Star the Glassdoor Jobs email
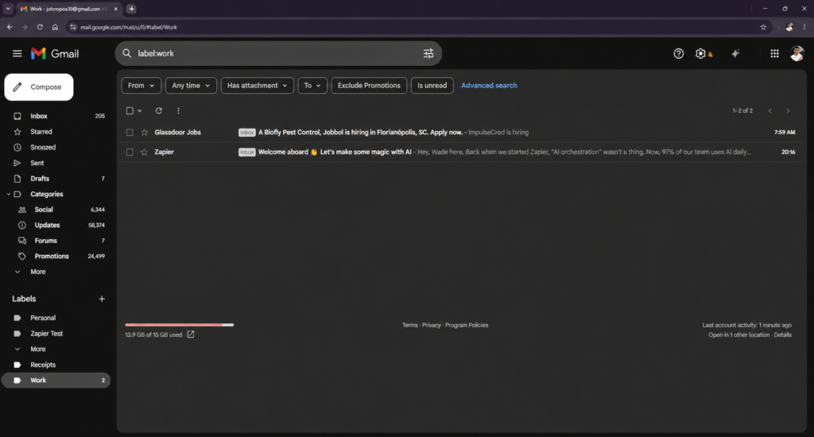The height and width of the screenshot is (437, 814). tap(145, 133)
